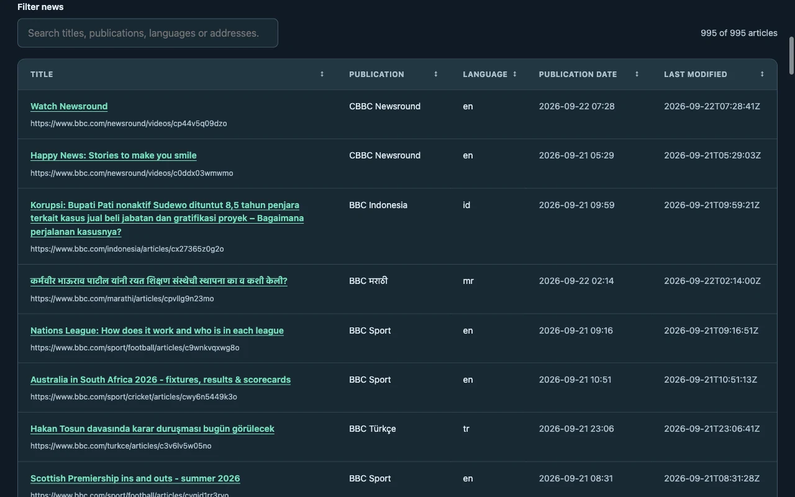Click the LANGUAGE column header label
This screenshot has width=795, height=497.
485,74
